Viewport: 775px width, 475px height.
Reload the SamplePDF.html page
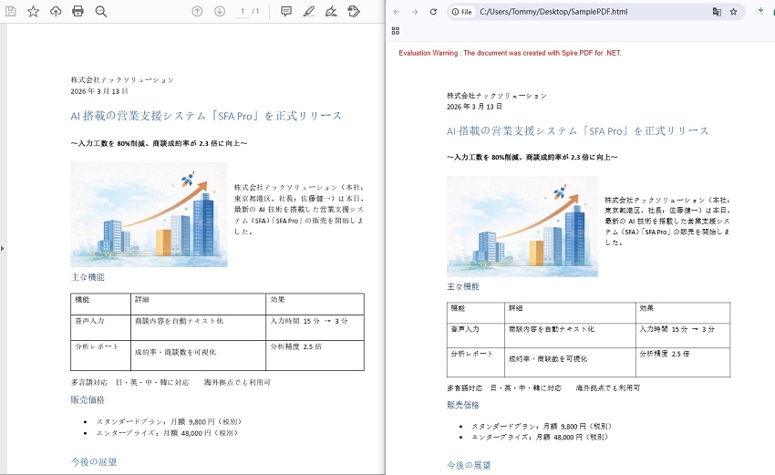(433, 11)
